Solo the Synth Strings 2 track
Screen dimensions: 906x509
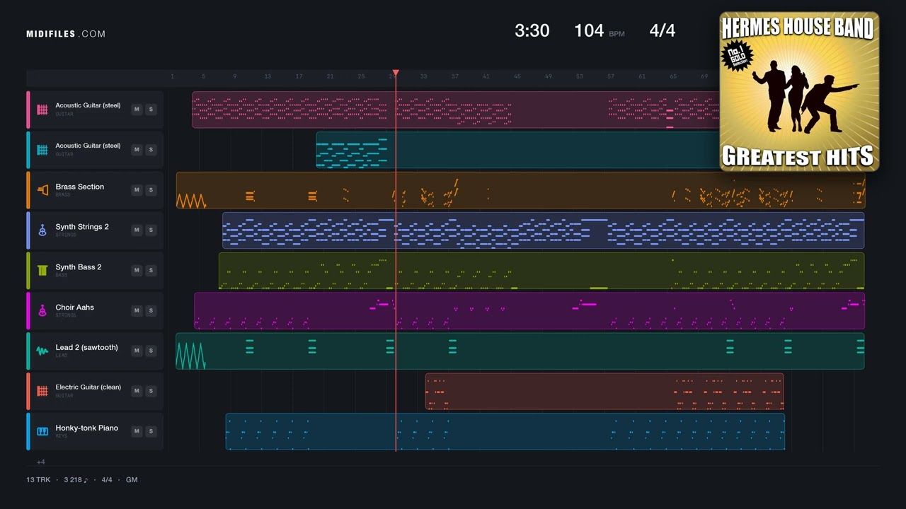[x=151, y=230]
